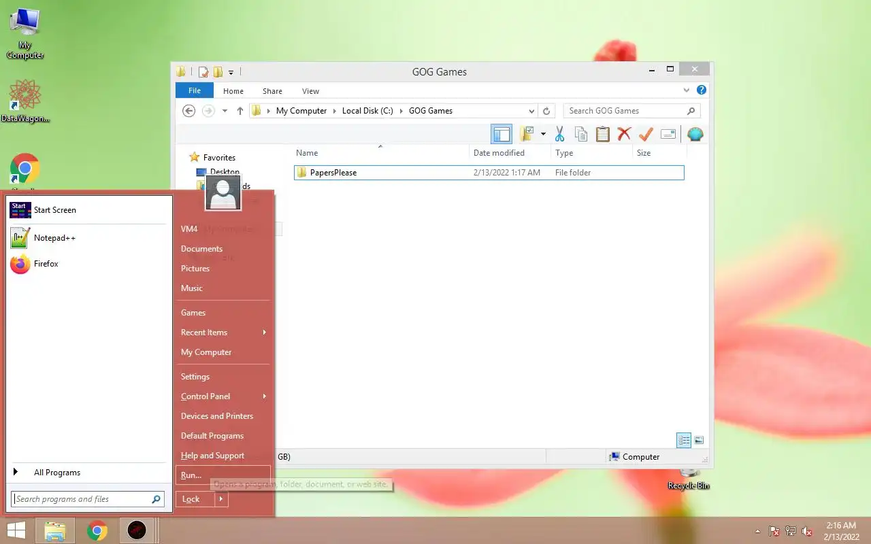
Task: Open the File ribbon tab
Action: [x=195, y=90]
